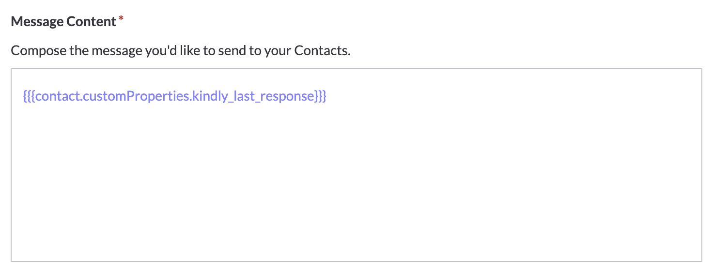Click the blank space right of the token
This screenshot has height=271, width=713.
point(513,96)
